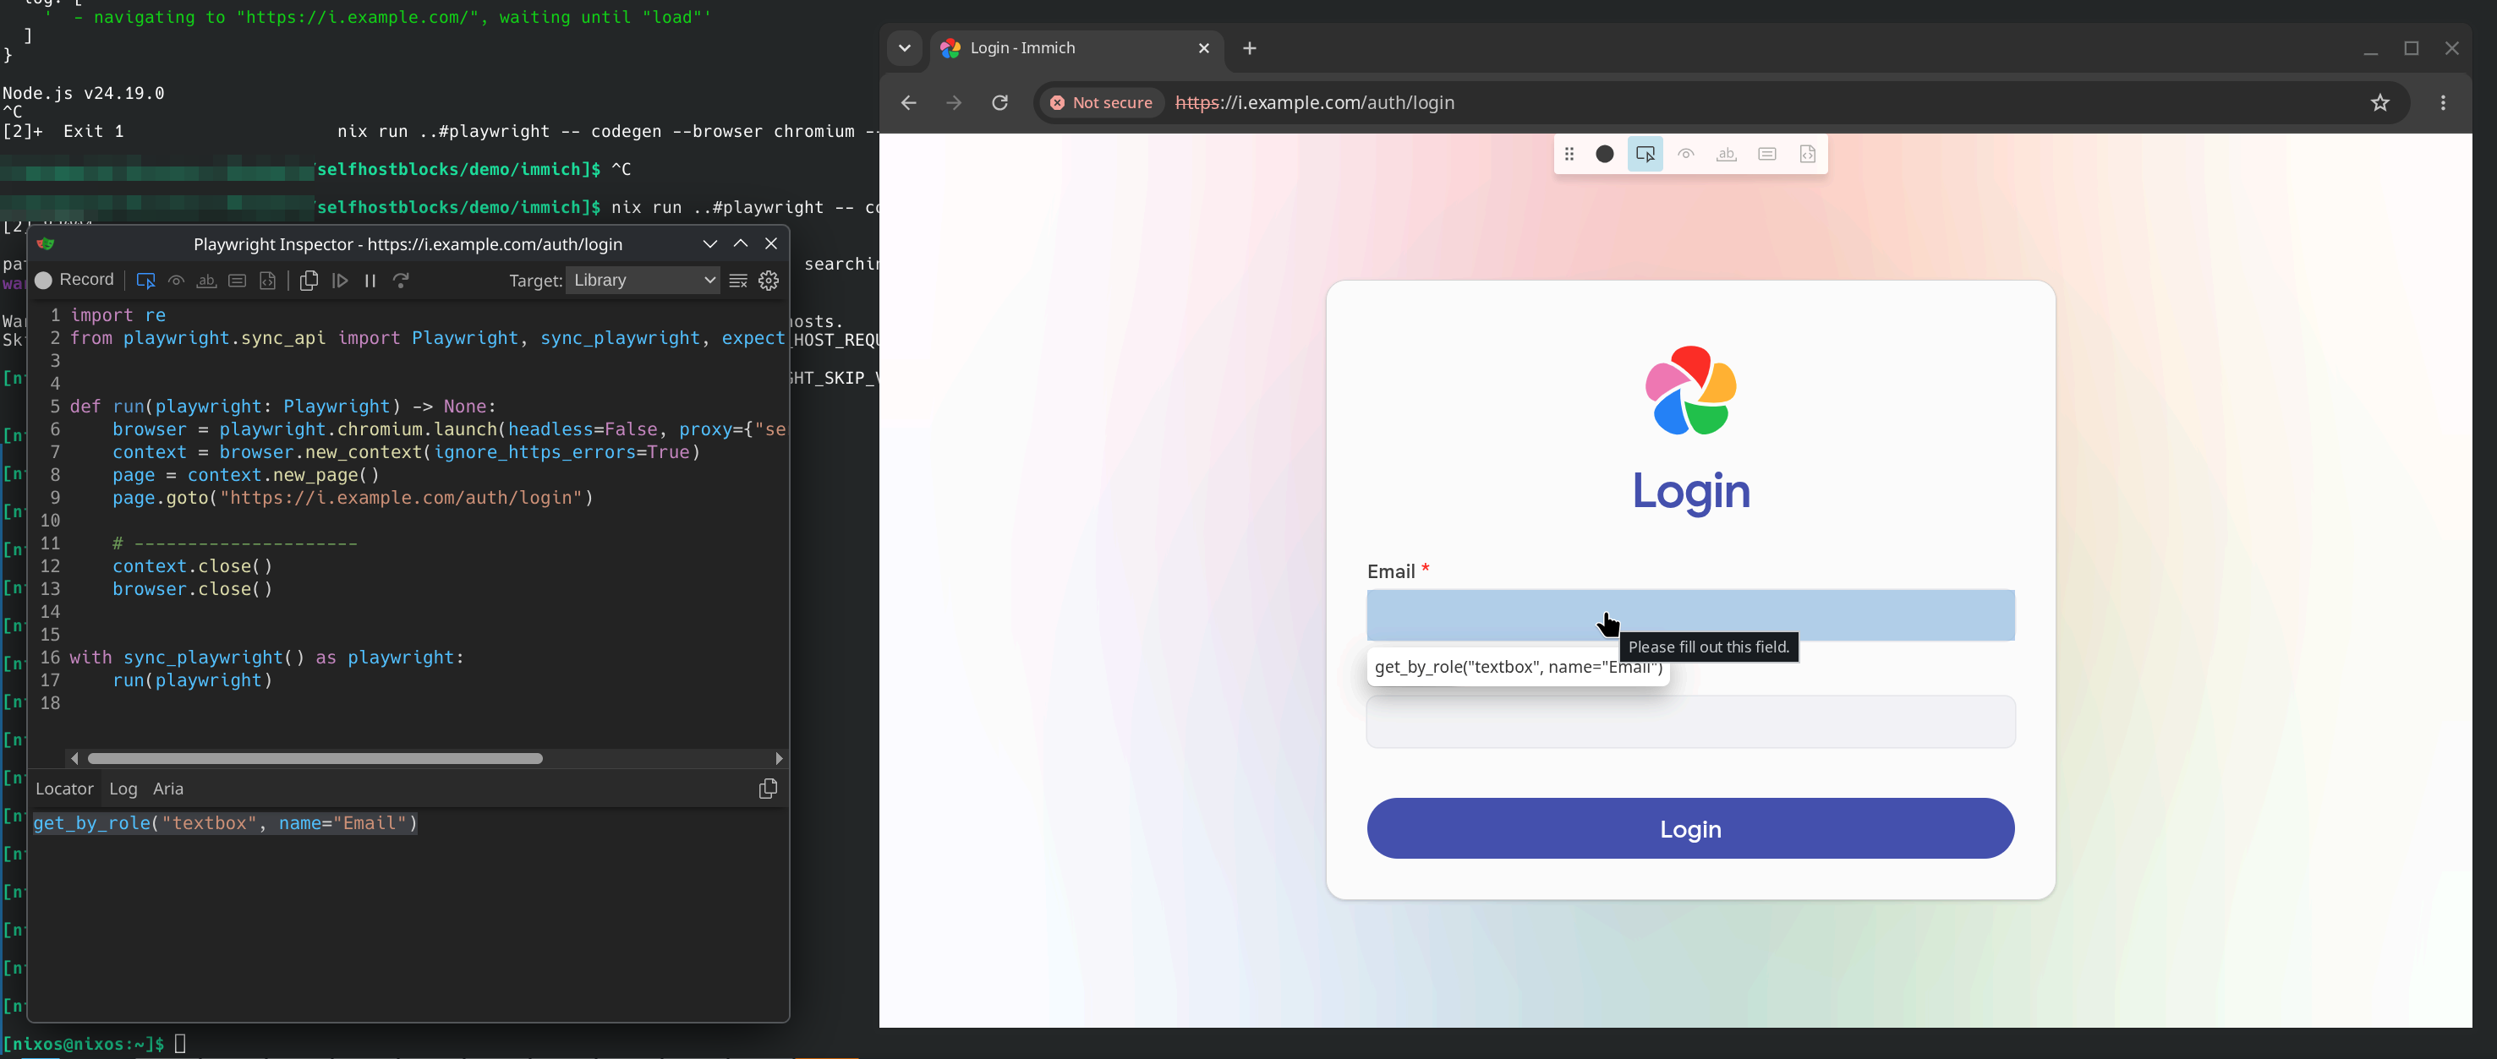The width and height of the screenshot is (2497, 1059).
Task: Close the Login - Immich tab
Action: tap(1204, 48)
